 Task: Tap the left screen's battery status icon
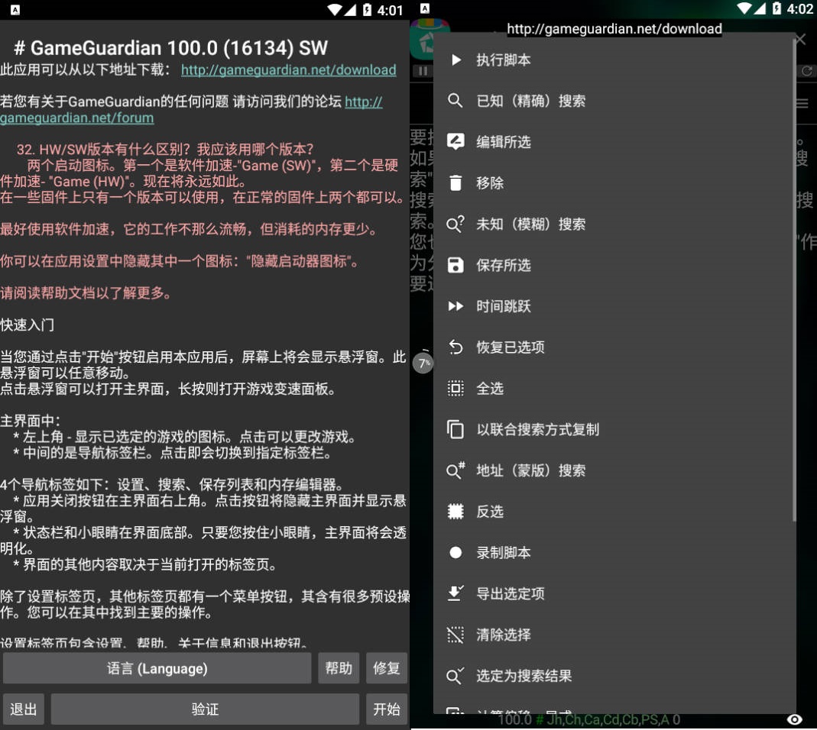click(x=368, y=10)
